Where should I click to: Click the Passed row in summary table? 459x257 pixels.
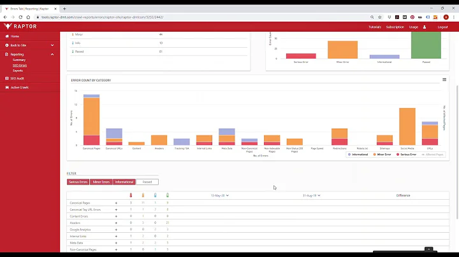tap(158, 52)
